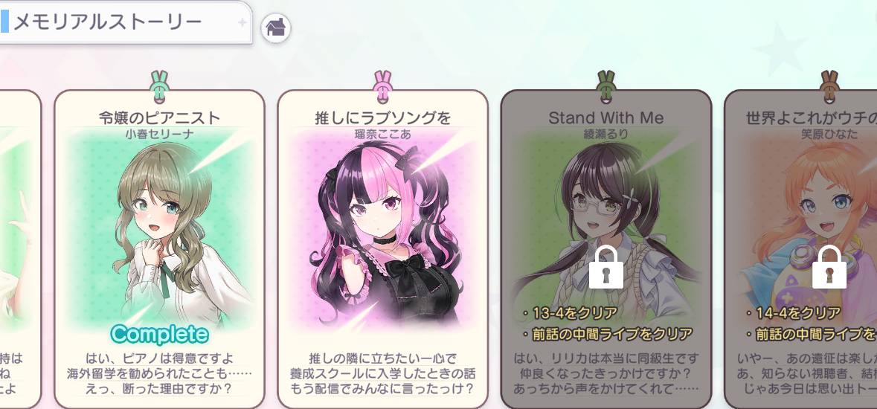Click the brown clip above 世界よこれが card
877x409 pixels.
[829, 87]
